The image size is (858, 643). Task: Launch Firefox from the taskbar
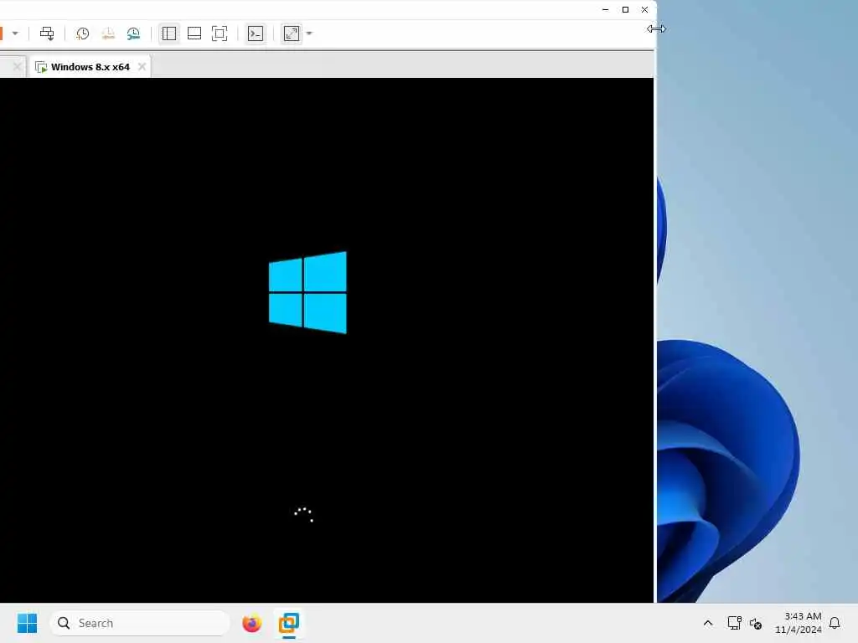pos(251,623)
